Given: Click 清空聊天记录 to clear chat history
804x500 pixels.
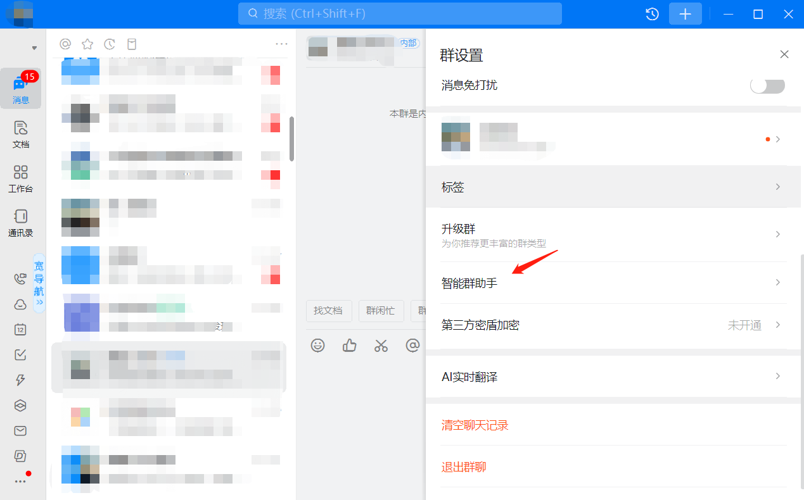Looking at the screenshot, I should (475, 425).
